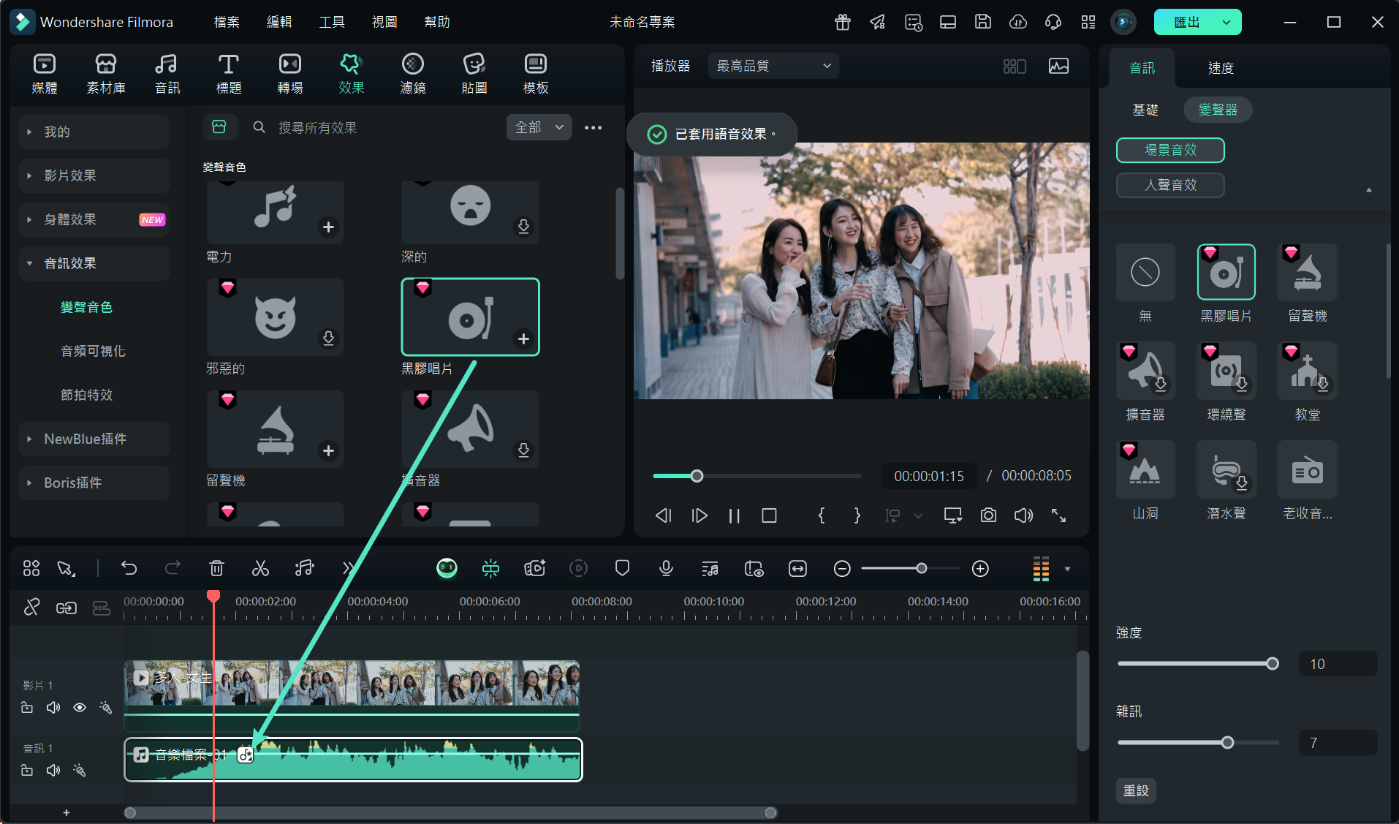Open the 媒體 media panel
1399x824 pixels.
(45, 74)
